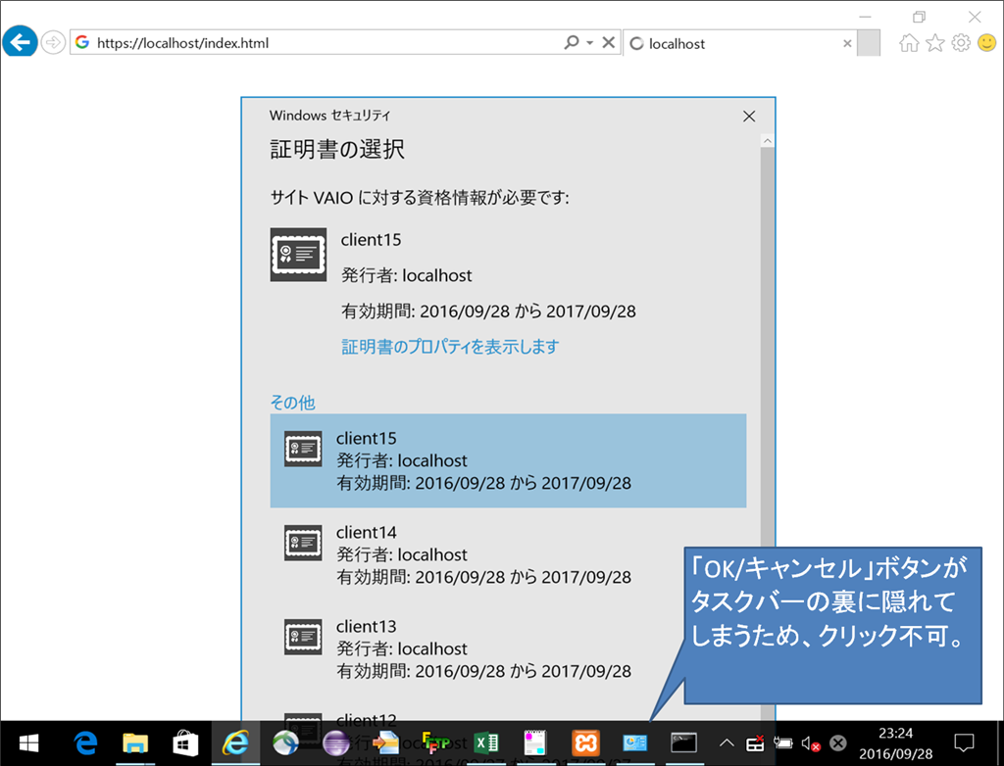Viewport: 1004px width, 766px height.
Task: Click the Google favicon in the address bar
Action: click(82, 42)
